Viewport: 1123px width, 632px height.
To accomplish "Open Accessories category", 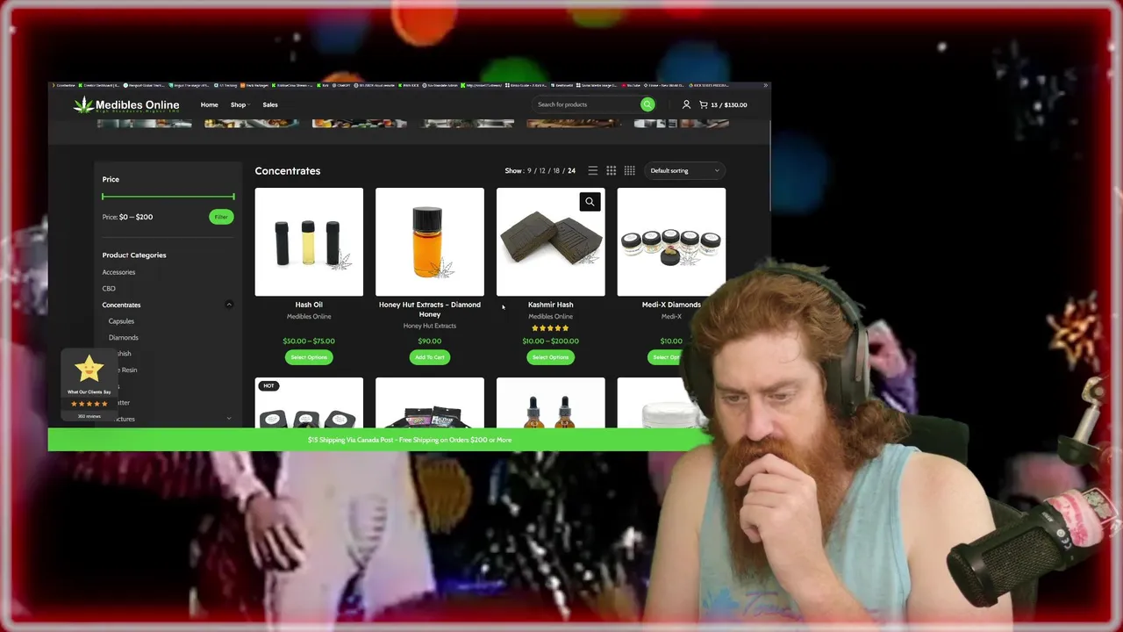I will [x=118, y=272].
